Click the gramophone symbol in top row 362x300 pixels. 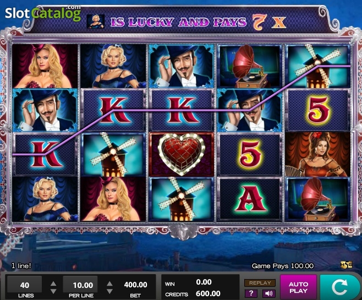click(x=250, y=66)
